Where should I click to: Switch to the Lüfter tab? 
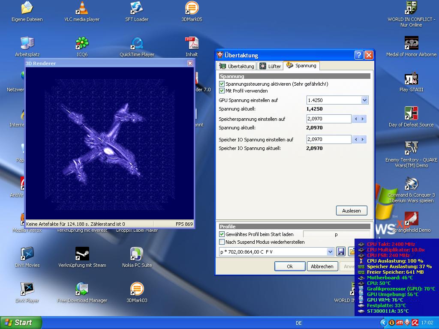(270, 66)
